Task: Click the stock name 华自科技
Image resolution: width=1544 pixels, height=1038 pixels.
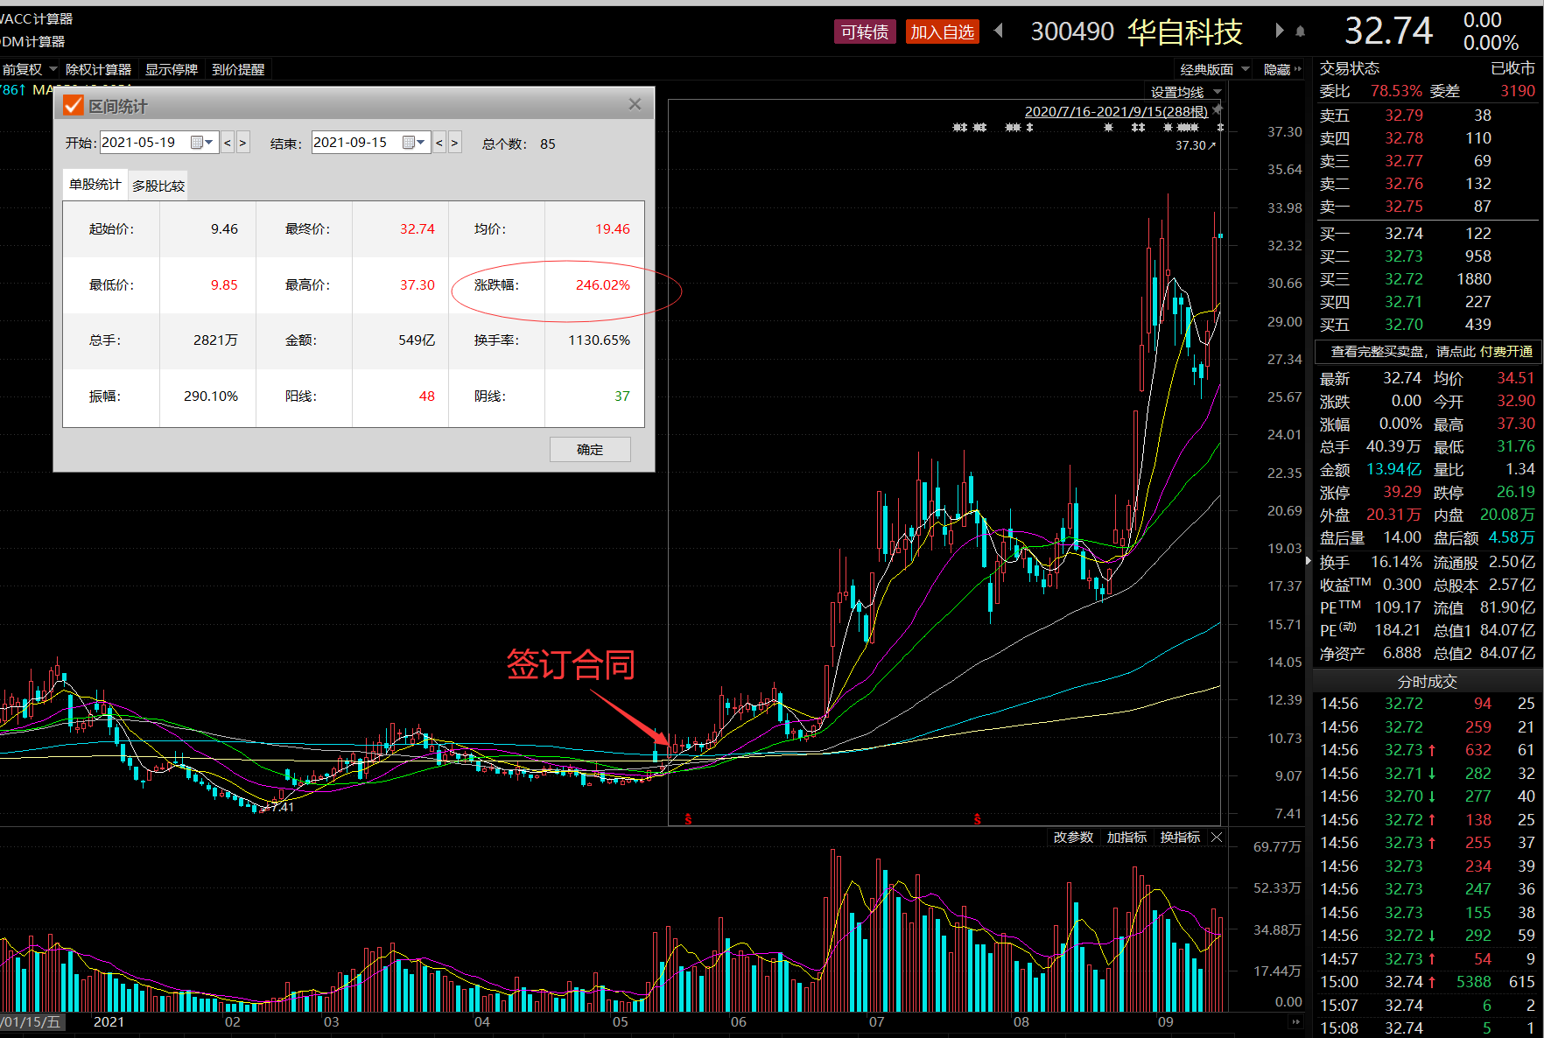Action: click(1185, 32)
